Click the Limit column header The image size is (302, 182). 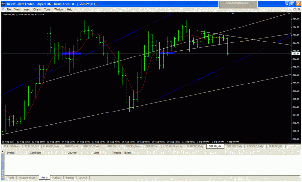click(96, 153)
